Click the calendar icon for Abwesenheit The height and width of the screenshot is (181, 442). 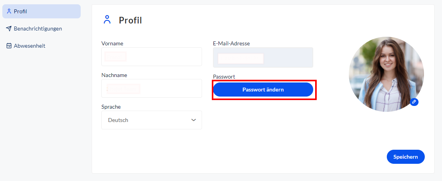click(x=9, y=46)
